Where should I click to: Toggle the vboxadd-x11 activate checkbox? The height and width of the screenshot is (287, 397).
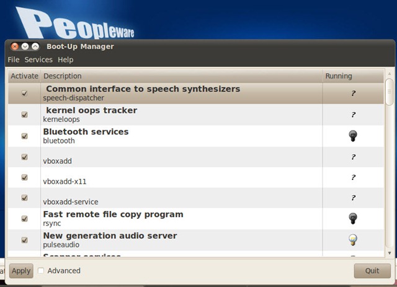tap(25, 178)
